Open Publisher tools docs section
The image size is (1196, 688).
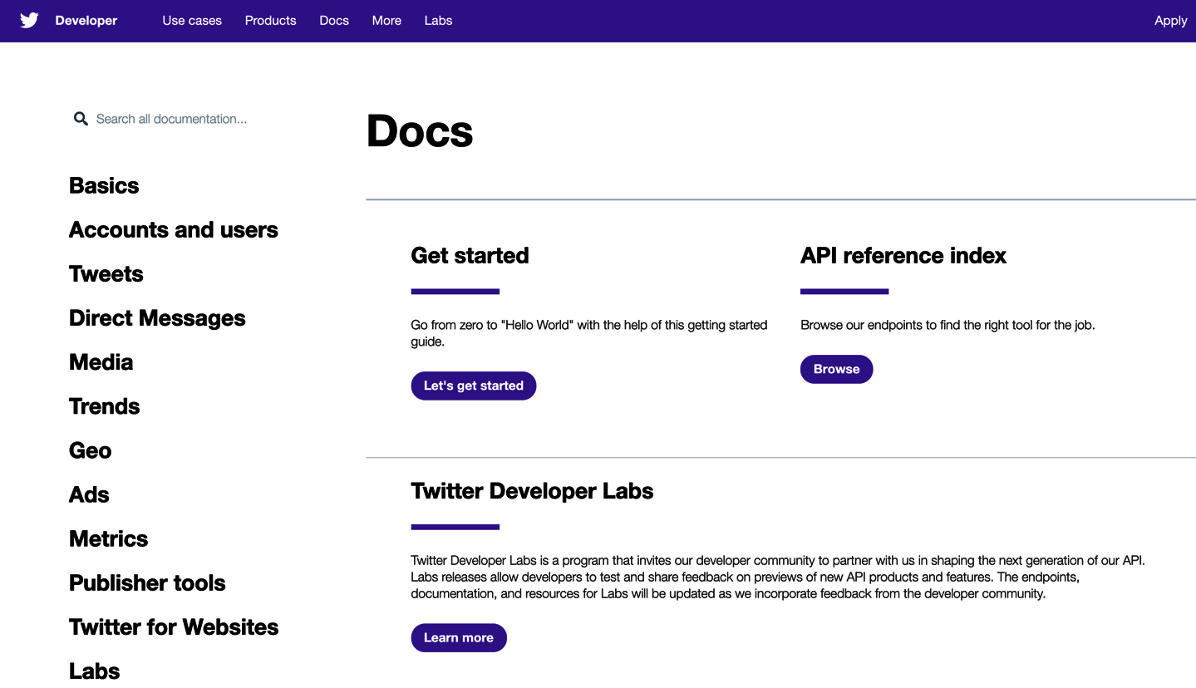coord(147,582)
